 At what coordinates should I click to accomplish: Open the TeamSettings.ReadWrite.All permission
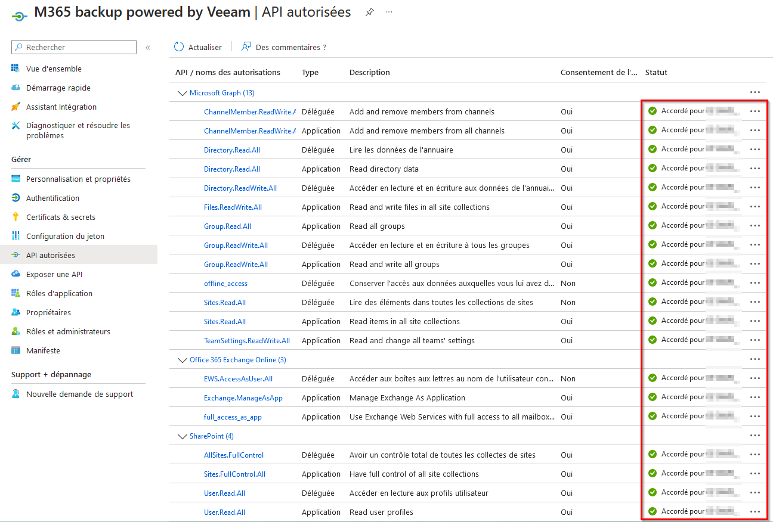coord(247,341)
